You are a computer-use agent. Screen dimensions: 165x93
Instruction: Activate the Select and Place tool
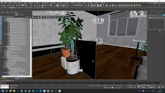[x=43, y=5]
